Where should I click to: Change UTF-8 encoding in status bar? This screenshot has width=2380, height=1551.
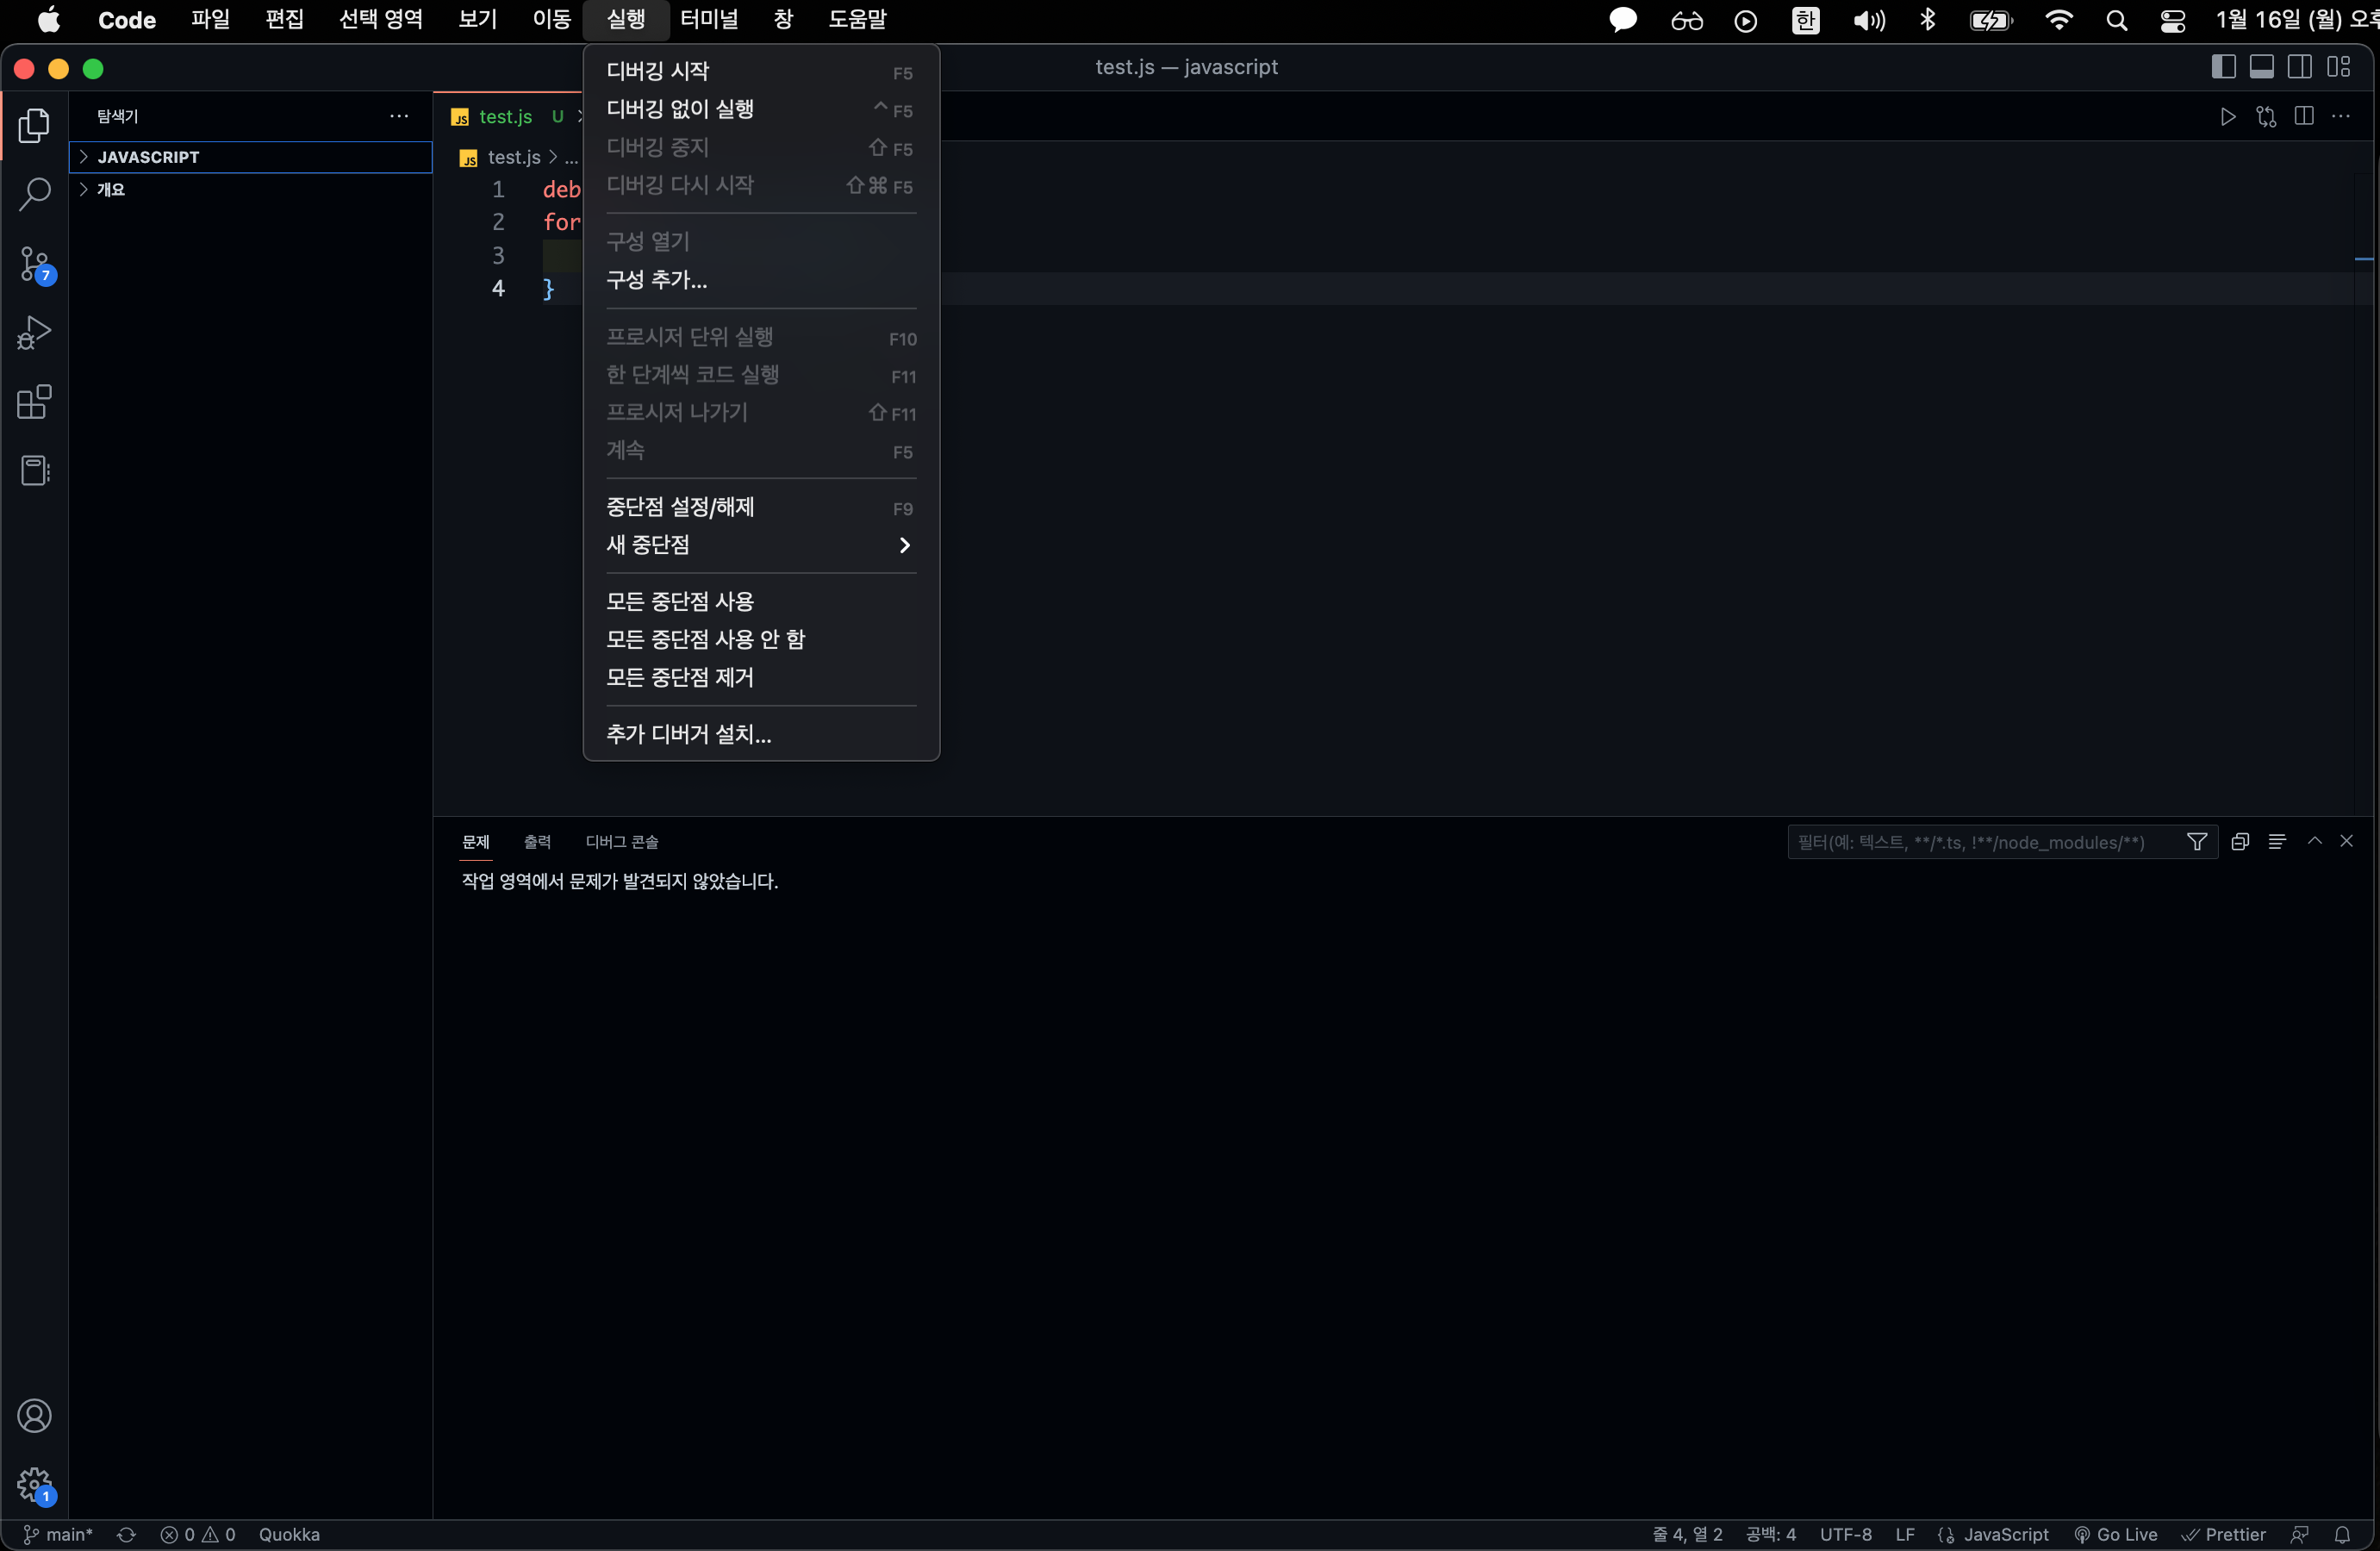[1845, 1534]
